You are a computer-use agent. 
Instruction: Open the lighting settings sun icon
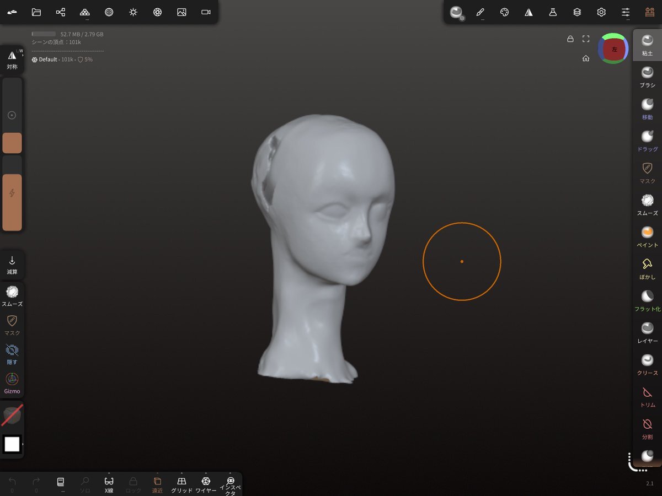pos(133,12)
